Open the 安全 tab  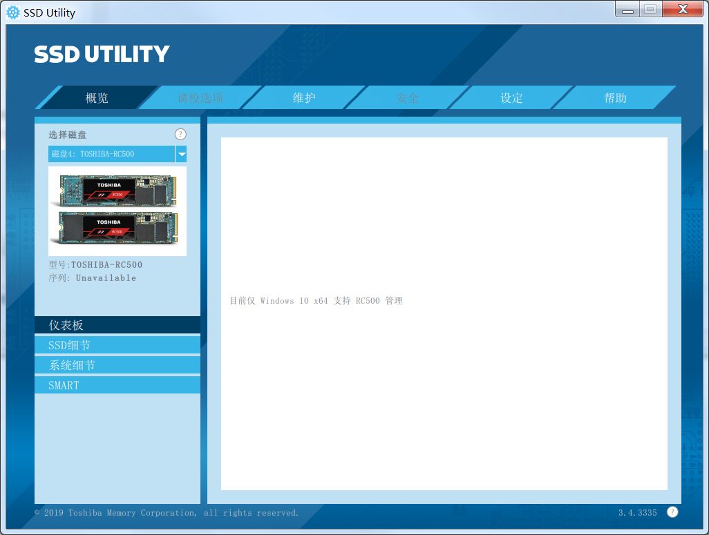pyautogui.click(x=408, y=97)
